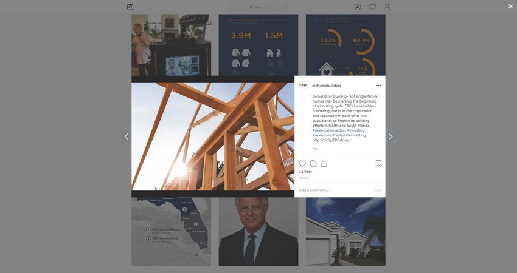Like the post with heart icon

(302, 163)
